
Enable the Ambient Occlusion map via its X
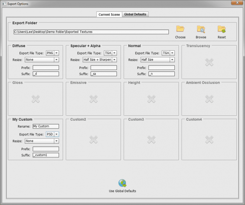(209, 99)
